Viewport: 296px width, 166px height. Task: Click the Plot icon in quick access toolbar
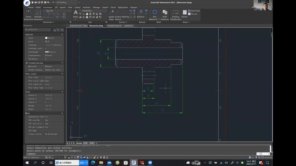(x=45, y=2)
